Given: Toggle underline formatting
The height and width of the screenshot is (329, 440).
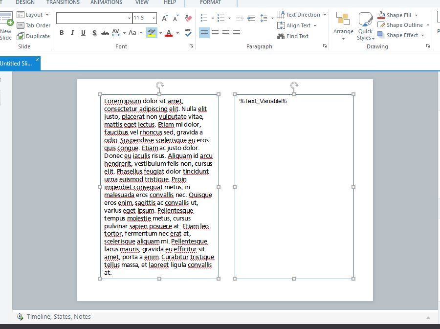Looking at the screenshot, I should pyautogui.click(x=83, y=33).
